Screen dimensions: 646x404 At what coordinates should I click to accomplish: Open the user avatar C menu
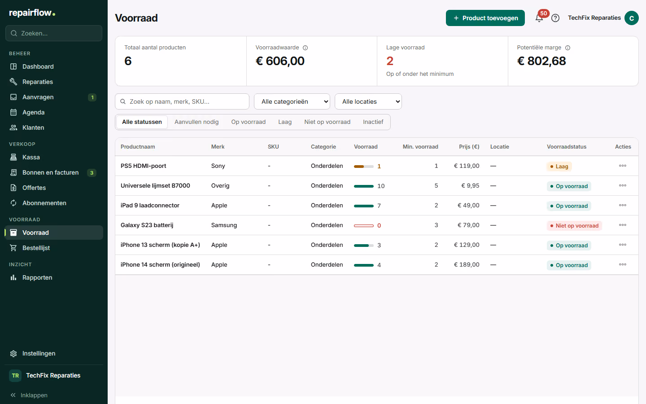pos(632,18)
